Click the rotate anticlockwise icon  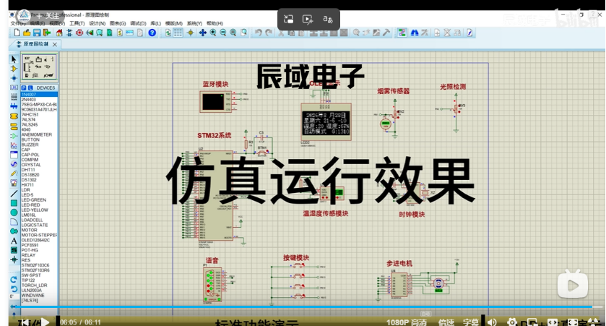14,289
